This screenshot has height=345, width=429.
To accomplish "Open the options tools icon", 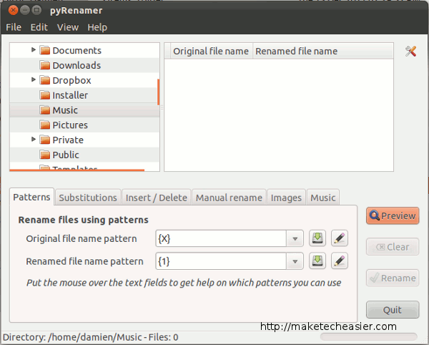I will pyautogui.click(x=410, y=52).
